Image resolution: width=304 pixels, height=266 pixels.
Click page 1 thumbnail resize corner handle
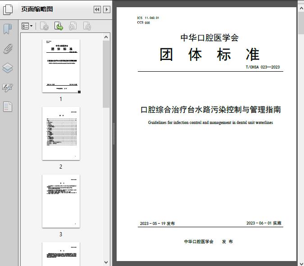point(79,92)
